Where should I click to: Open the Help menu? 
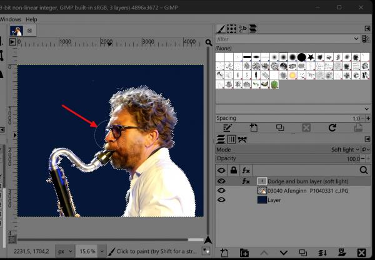pyautogui.click(x=31, y=19)
